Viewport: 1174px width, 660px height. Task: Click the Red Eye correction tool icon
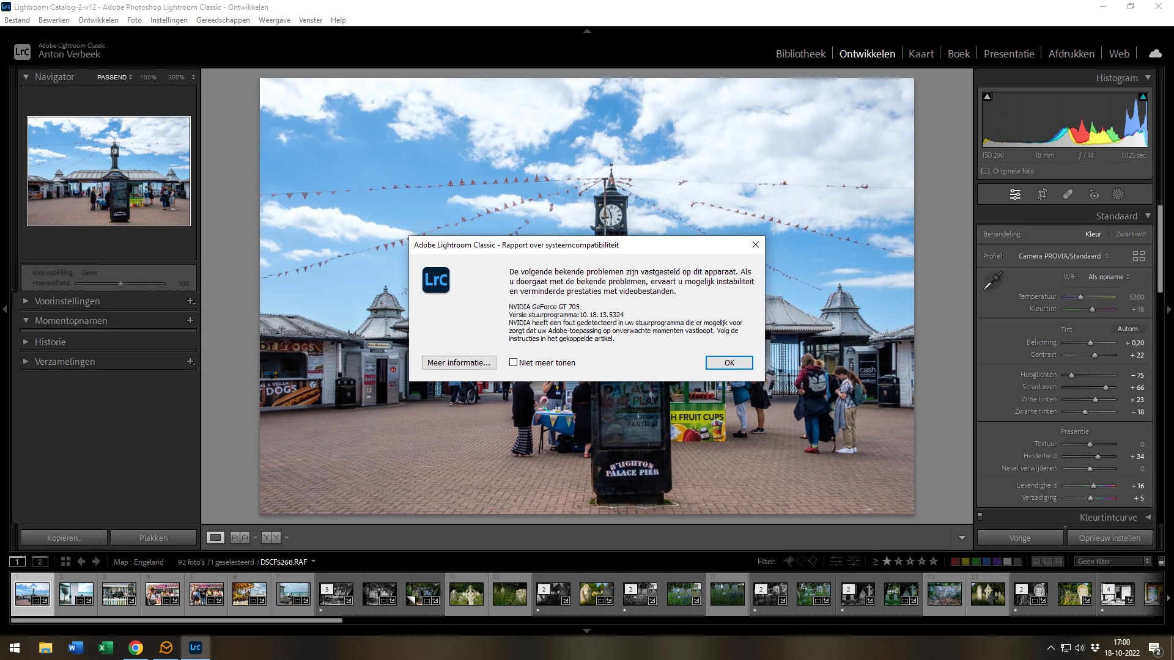pyautogui.click(x=1094, y=194)
